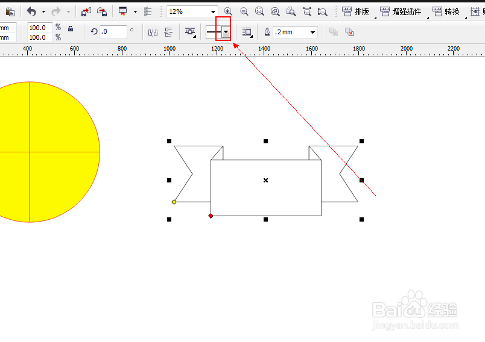The width and height of the screenshot is (485, 342).
Task: Open the 增强插件 toolbar menu
Action: click(x=401, y=11)
